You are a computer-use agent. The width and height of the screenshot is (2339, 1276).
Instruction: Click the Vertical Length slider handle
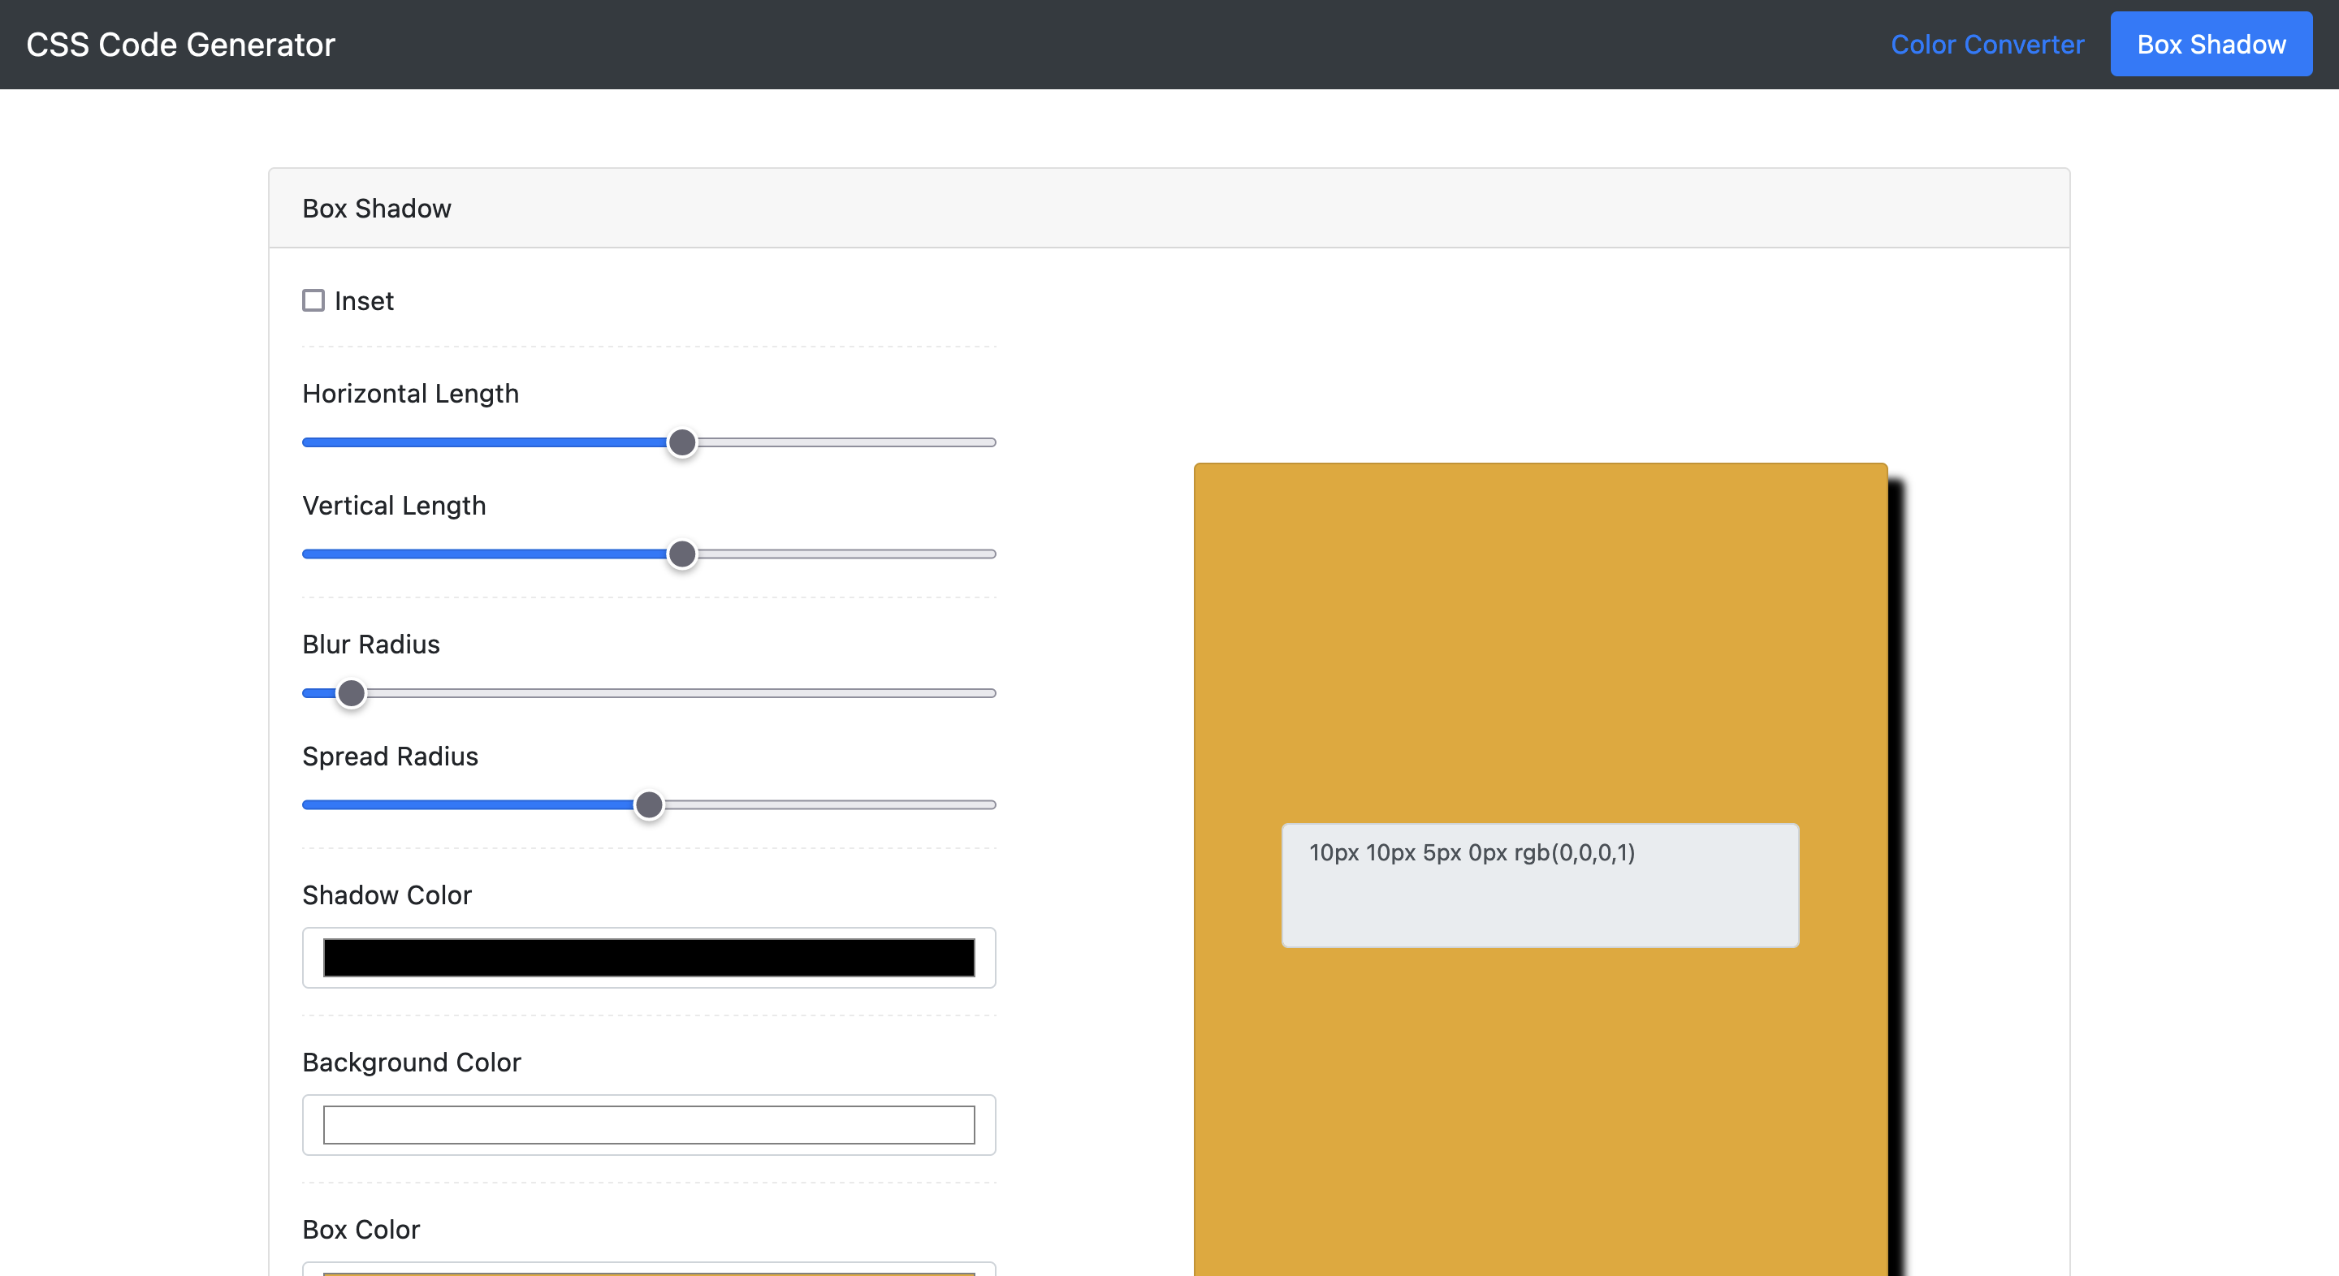[x=682, y=554]
